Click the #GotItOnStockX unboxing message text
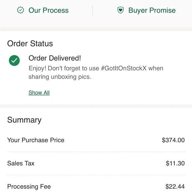Viewport: 192px width, 192px height. [96, 72]
